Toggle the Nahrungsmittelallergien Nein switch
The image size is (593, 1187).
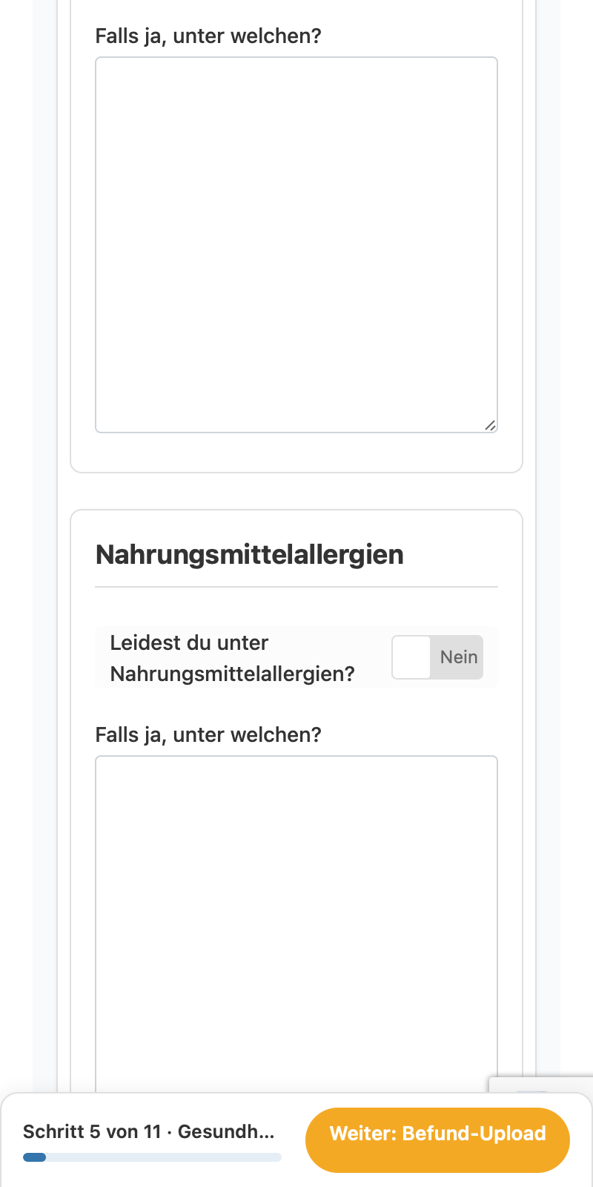pyautogui.click(x=437, y=657)
